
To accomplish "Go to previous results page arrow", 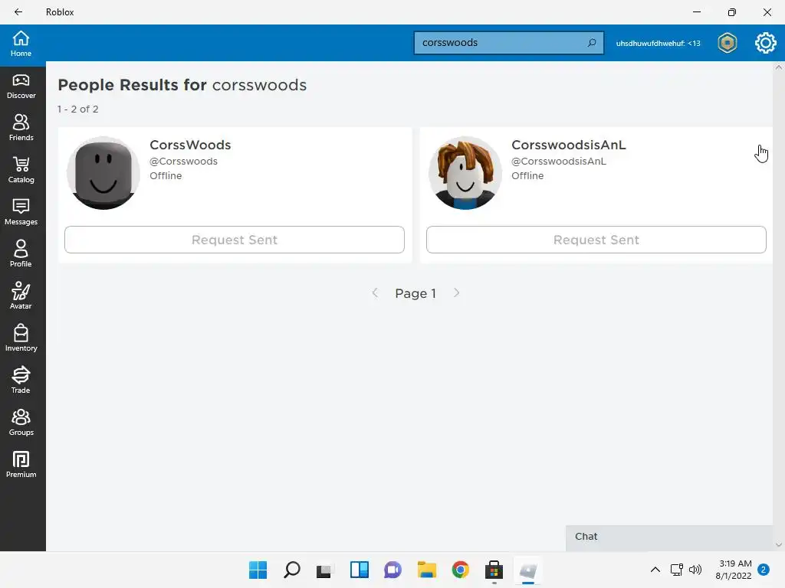I will (x=375, y=293).
